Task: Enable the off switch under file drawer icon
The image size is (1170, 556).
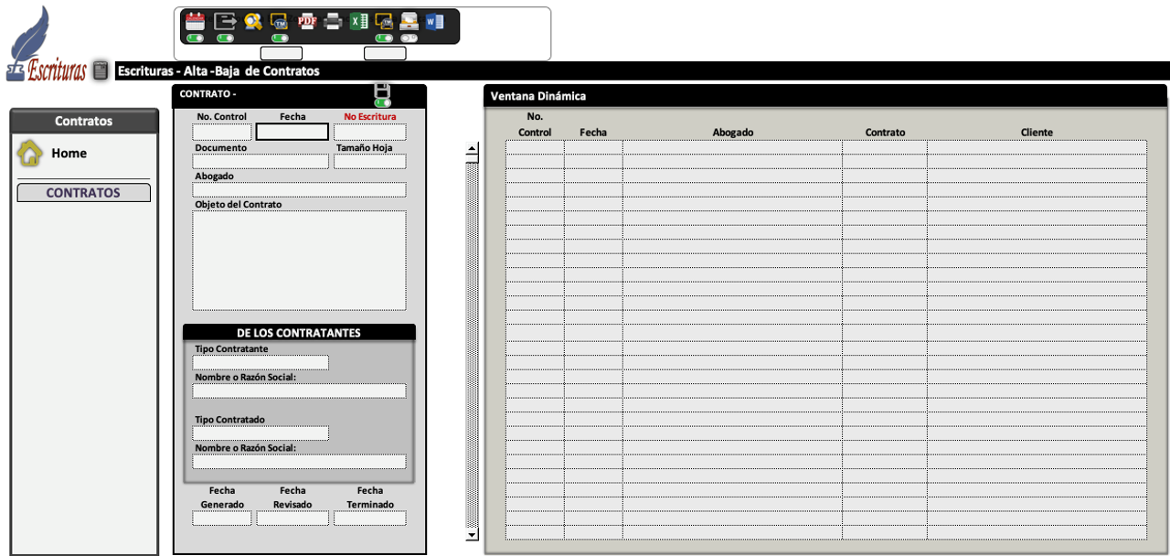Action: click(x=409, y=38)
